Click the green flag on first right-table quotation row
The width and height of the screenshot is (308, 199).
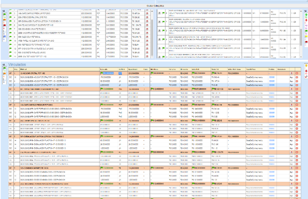click(163, 13)
